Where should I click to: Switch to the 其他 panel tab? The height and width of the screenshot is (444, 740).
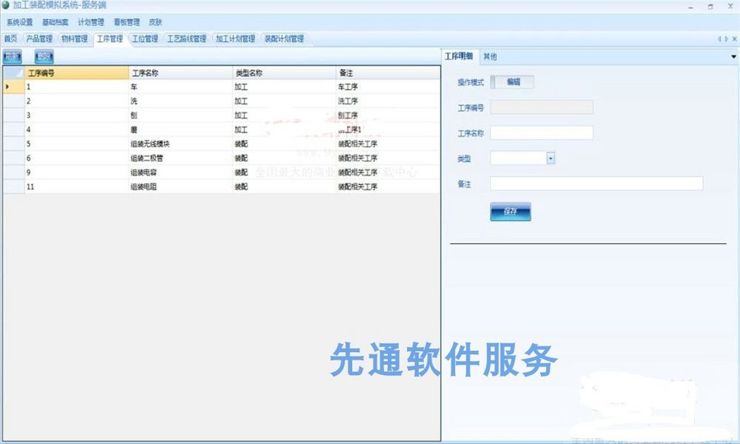490,57
